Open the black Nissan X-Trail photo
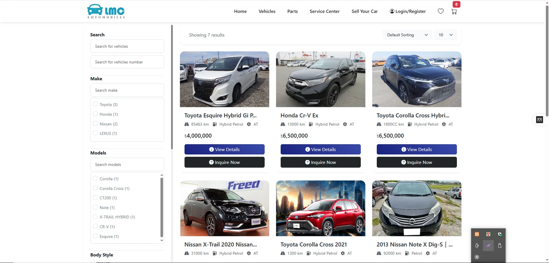This screenshot has height=263, width=549. tap(224, 208)
